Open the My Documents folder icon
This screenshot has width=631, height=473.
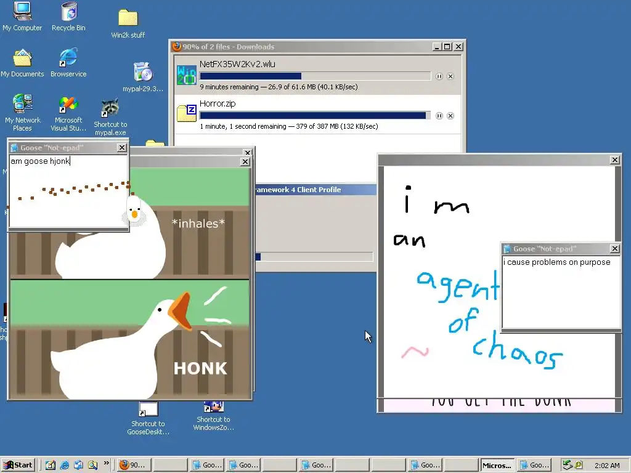[x=22, y=63]
